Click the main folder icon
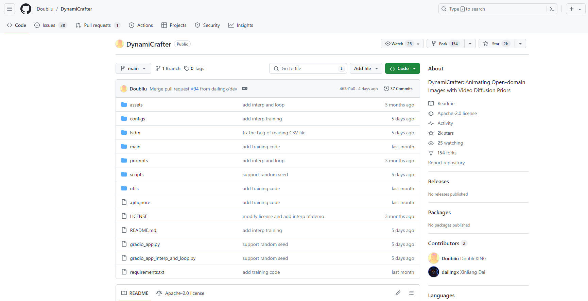Screen dimensions: 588x301 (x=124, y=146)
